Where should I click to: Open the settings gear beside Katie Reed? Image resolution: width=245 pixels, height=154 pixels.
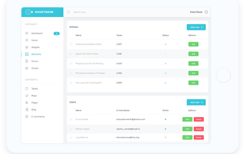pyautogui.click(x=206, y=12)
